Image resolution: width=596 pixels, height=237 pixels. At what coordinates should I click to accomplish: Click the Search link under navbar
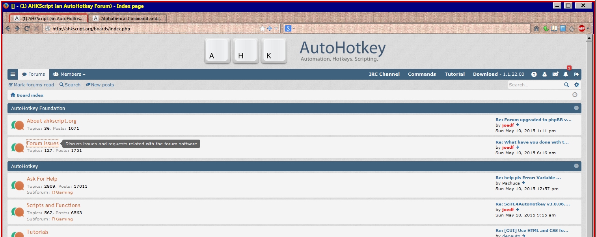click(x=70, y=85)
